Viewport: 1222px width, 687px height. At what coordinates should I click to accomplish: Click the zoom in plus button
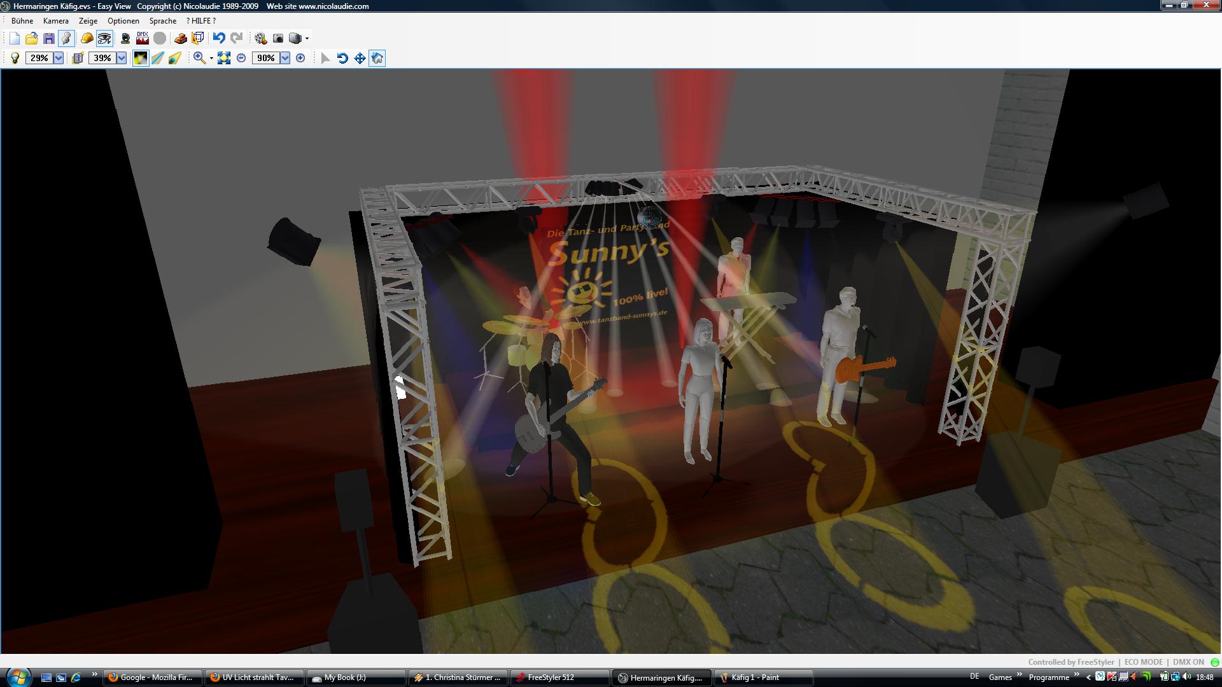click(x=300, y=58)
